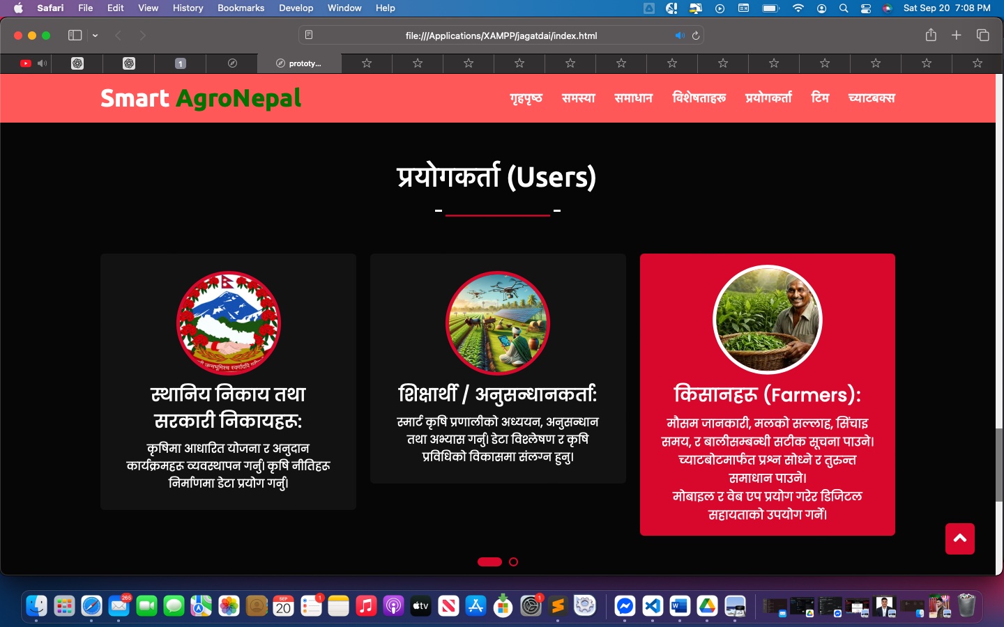Mute page audio in address bar
This screenshot has height=627, width=1004.
[x=679, y=36]
